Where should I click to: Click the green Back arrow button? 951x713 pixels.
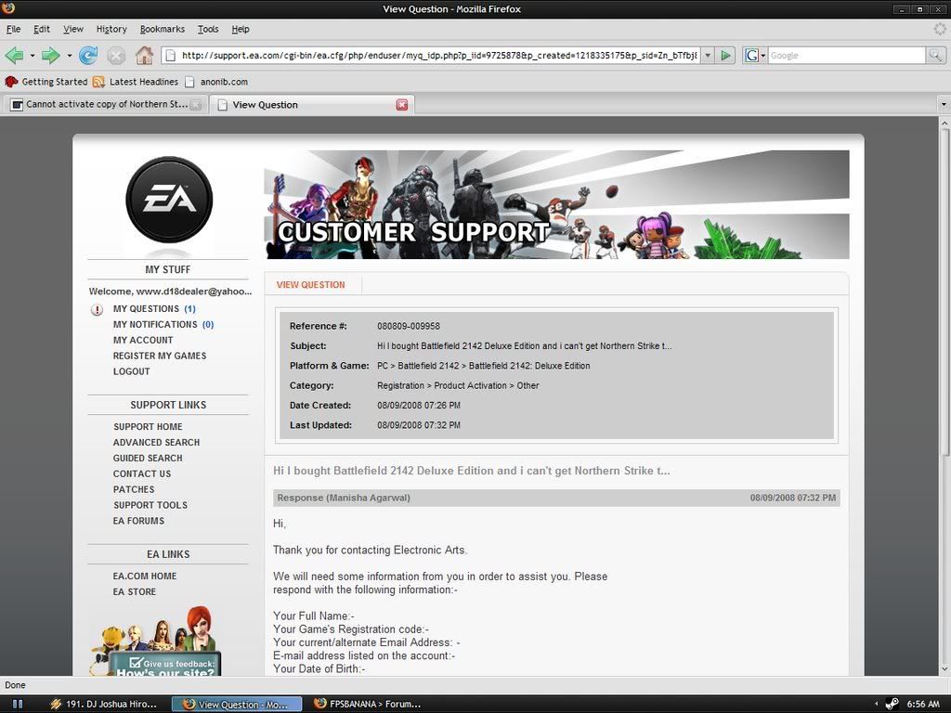coord(14,56)
